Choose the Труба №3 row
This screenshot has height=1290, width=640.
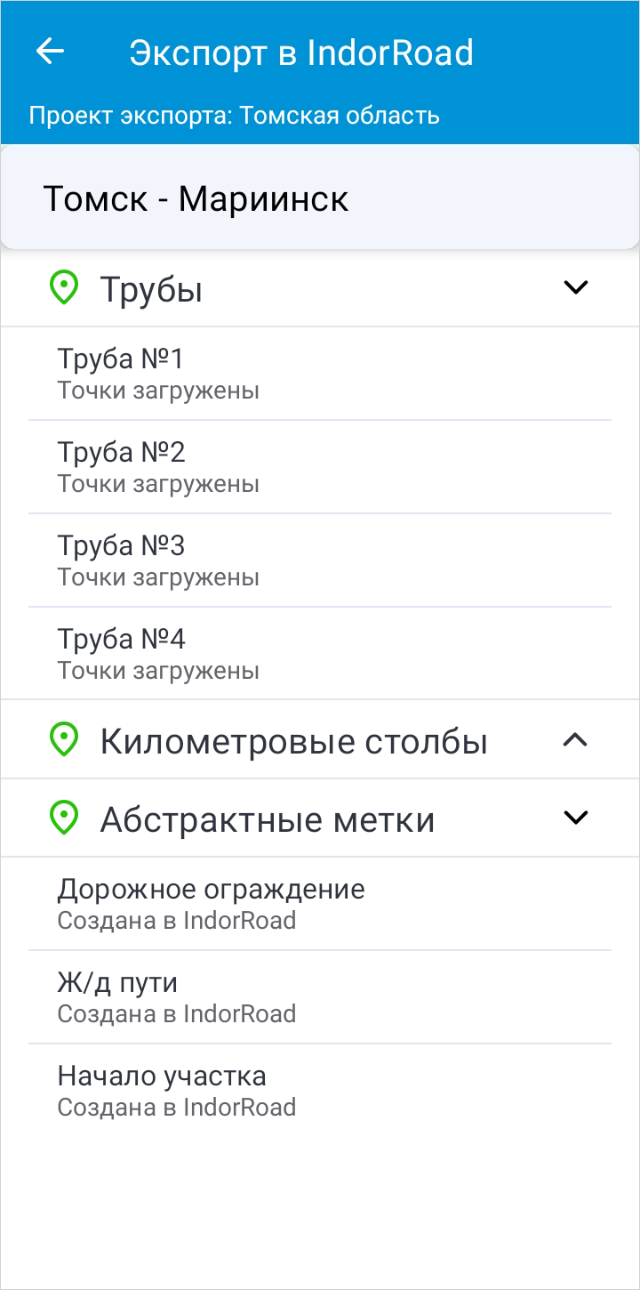(320, 560)
